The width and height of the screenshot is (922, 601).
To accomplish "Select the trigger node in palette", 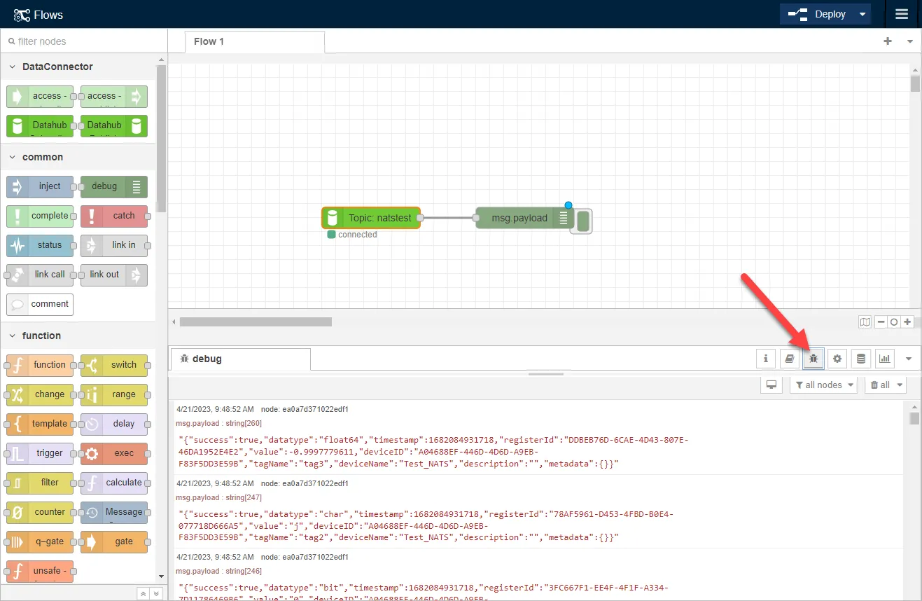I will click(40, 453).
